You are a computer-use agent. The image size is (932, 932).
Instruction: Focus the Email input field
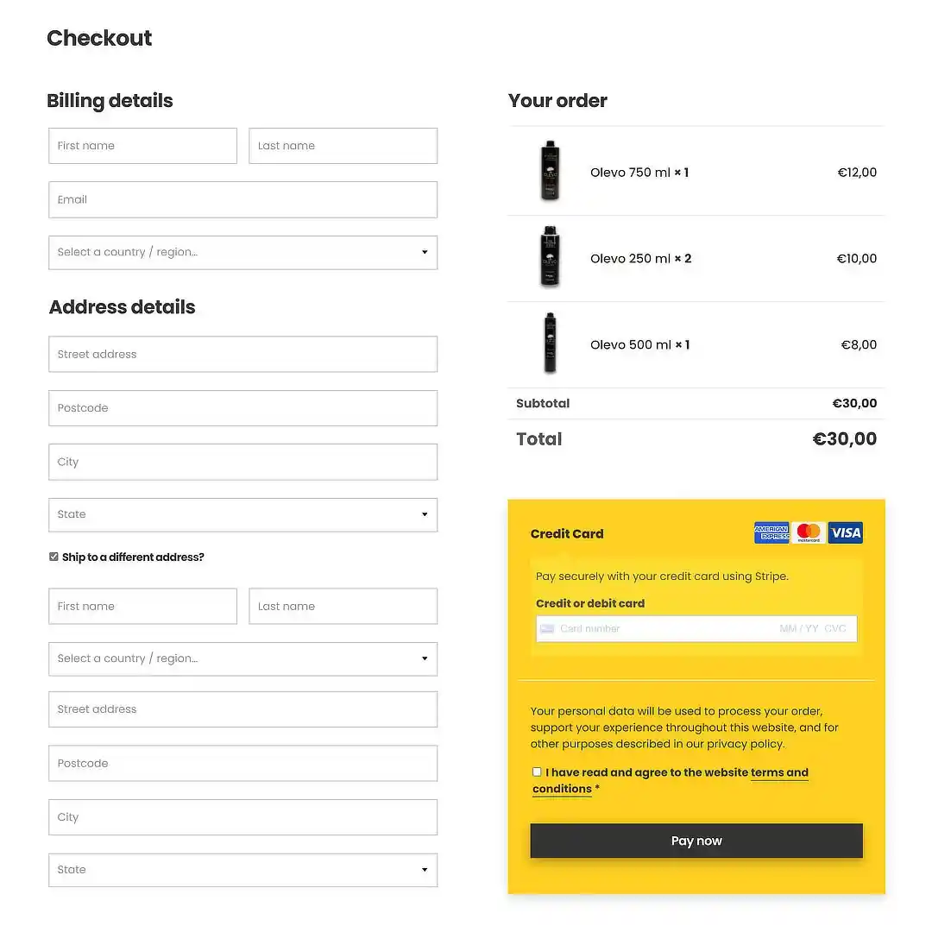point(243,199)
